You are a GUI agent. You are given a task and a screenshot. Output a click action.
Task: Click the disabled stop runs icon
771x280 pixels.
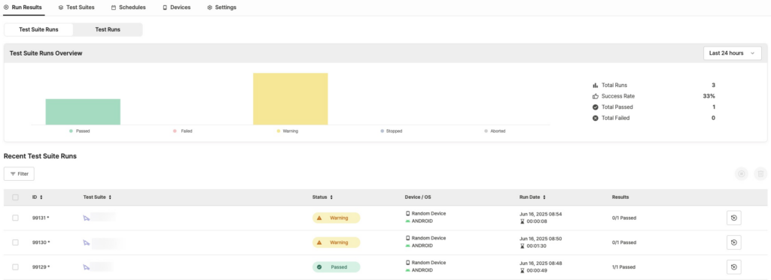pos(742,173)
